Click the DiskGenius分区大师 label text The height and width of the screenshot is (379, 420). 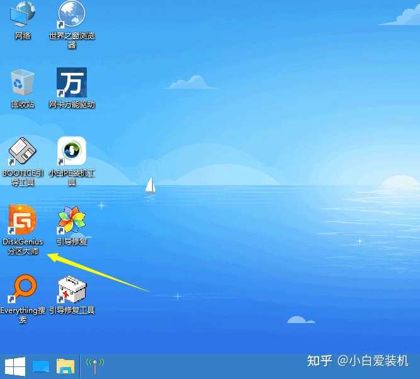tap(23, 246)
